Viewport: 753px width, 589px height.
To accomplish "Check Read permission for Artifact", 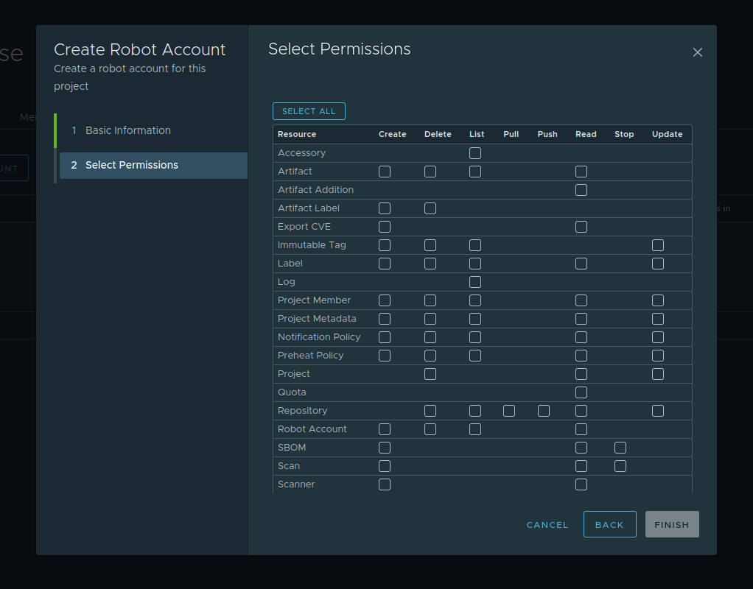I will click(581, 172).
